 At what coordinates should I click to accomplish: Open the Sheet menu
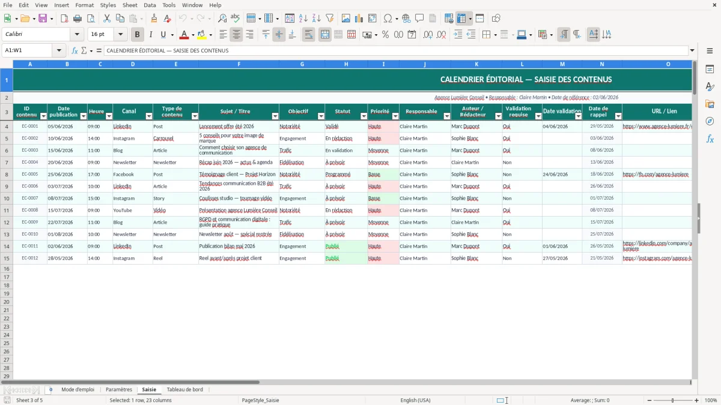(x=130, y=5)
